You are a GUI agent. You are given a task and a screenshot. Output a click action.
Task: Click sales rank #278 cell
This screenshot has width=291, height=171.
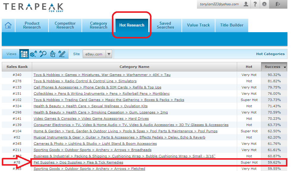pos(17,81)
